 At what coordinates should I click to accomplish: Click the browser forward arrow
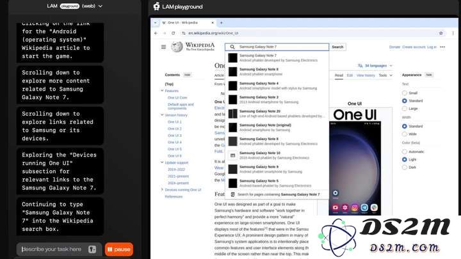(x=165, y=33)
